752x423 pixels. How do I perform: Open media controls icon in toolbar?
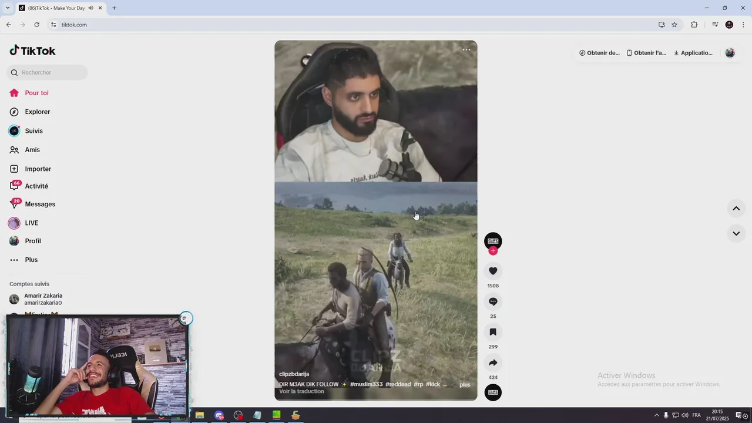(x=714, y=25)
